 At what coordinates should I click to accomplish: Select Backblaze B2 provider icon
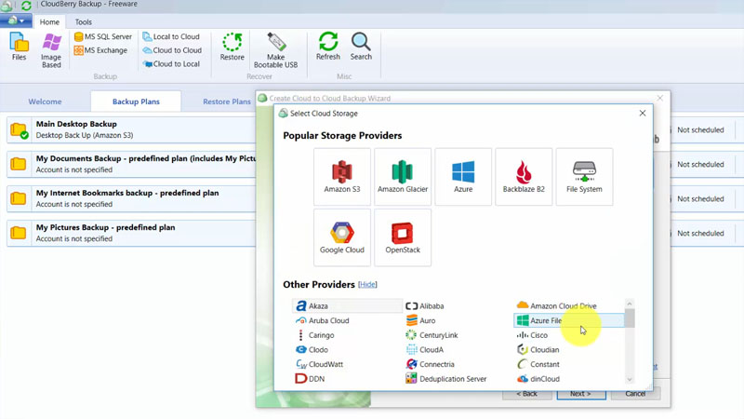point(524,176)
